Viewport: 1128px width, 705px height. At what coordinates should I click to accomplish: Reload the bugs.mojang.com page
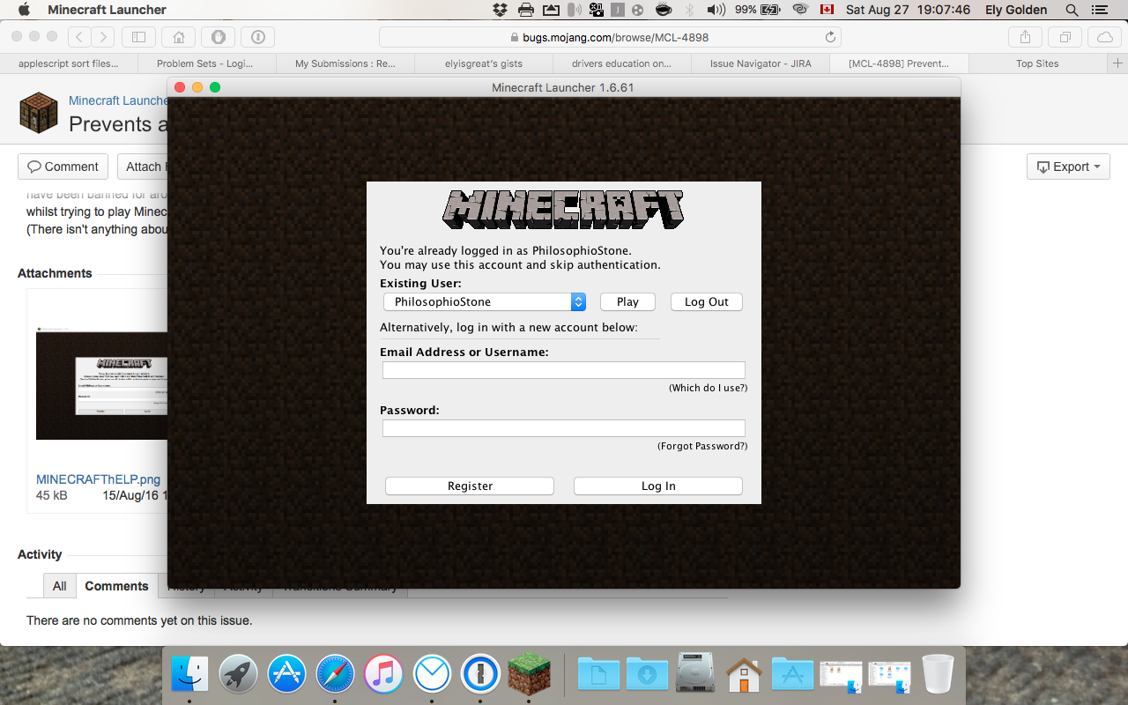pos(830,37)
